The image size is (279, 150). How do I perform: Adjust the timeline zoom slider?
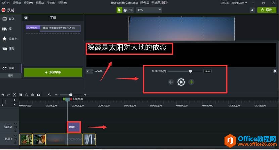click(x=71, y=95)
